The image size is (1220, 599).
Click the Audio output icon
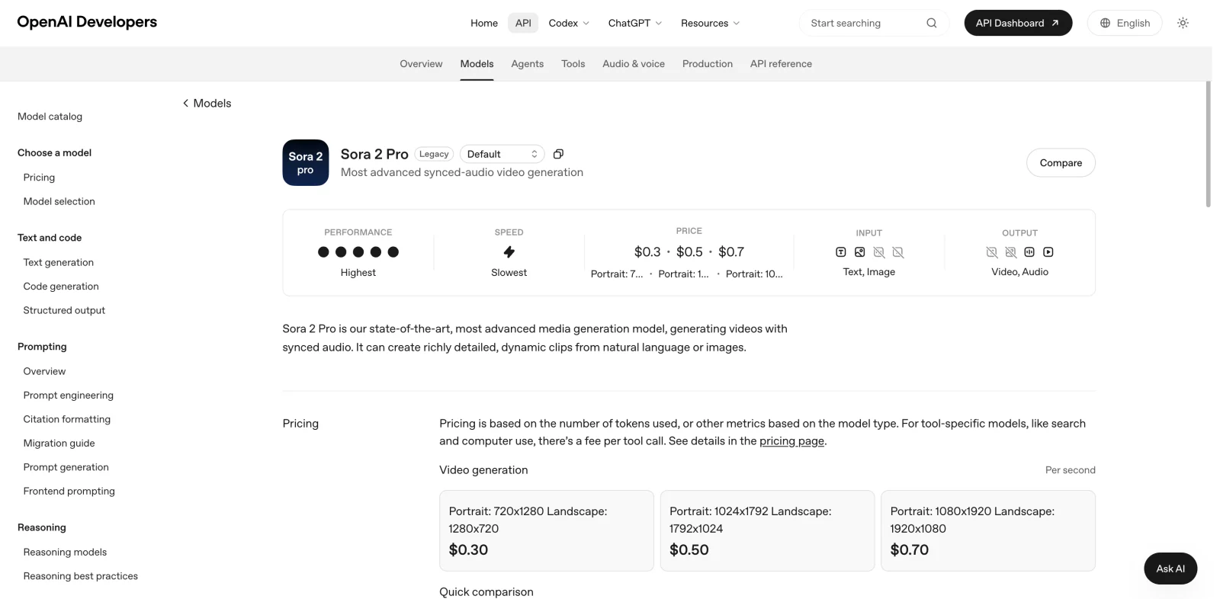click(x=1029, y=252)
